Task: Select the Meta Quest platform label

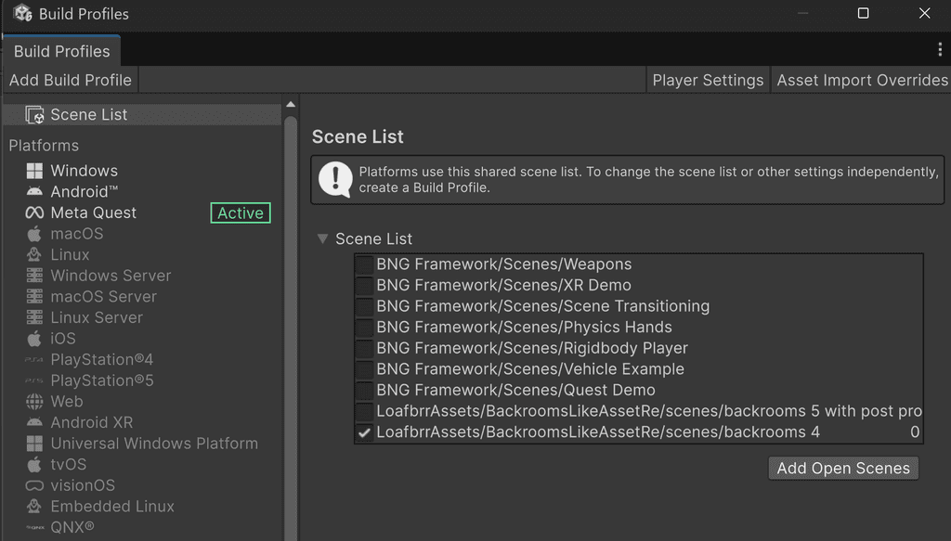Action: [94, 213]
